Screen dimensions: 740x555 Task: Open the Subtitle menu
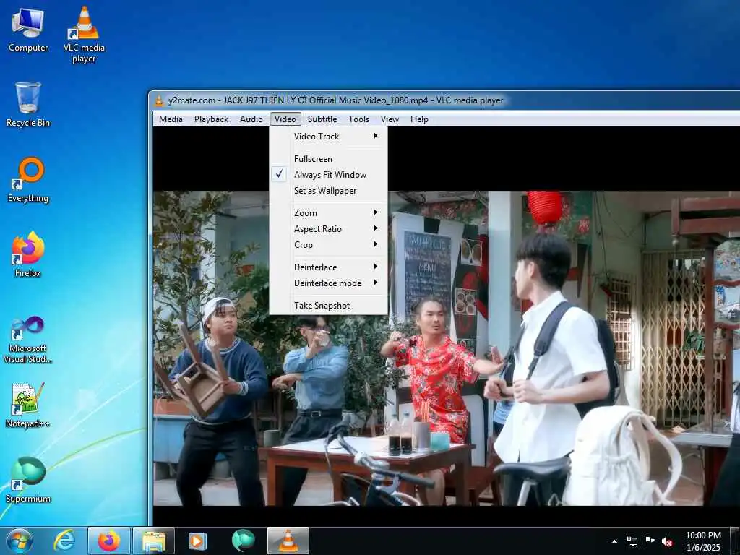[322, 119]
